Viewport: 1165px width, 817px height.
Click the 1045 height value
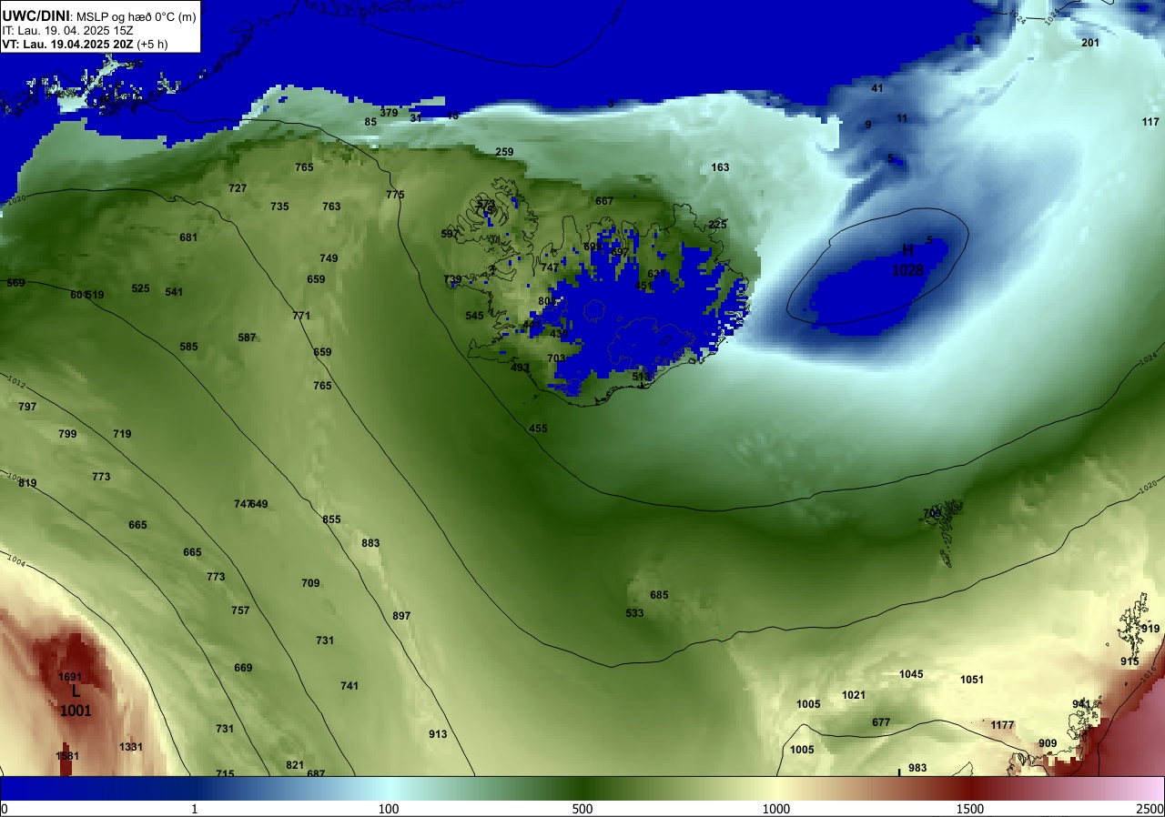[x=911, y=674]
